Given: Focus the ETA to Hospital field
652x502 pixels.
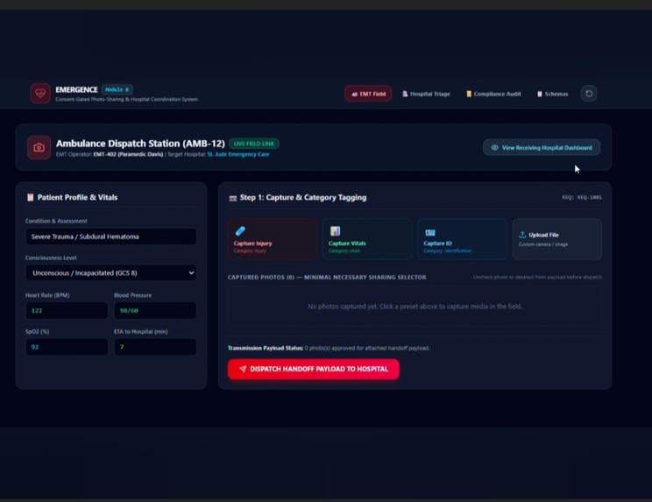Looking at the screenshot, I should tap(155, 347).
